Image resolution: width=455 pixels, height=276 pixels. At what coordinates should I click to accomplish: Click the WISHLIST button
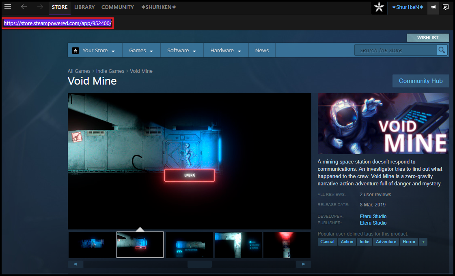(x=428, y=38)
